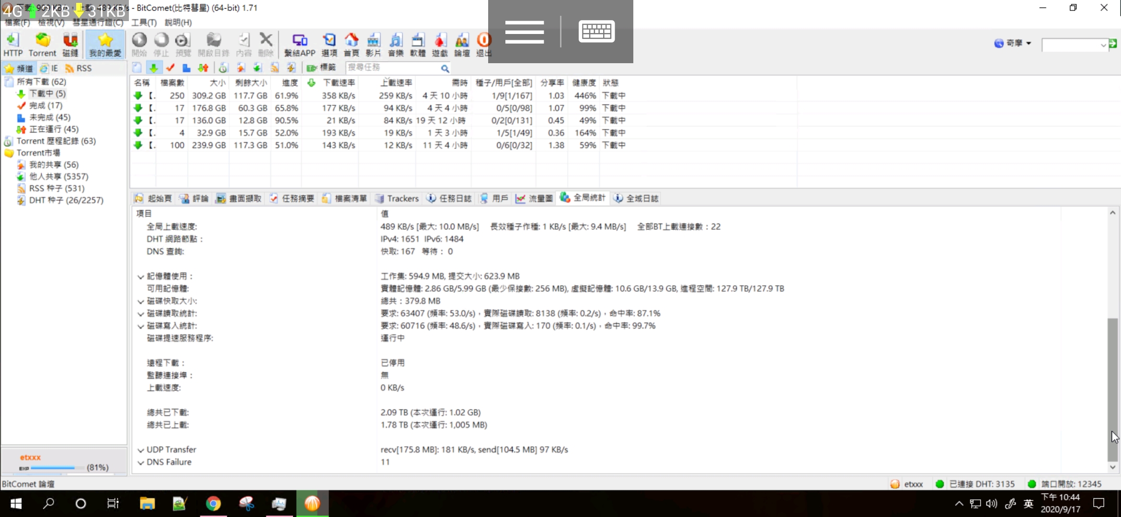Click the 退出 exit toolbar icon
This screenshot has height=517, width=1121.
tap(483, 45)
